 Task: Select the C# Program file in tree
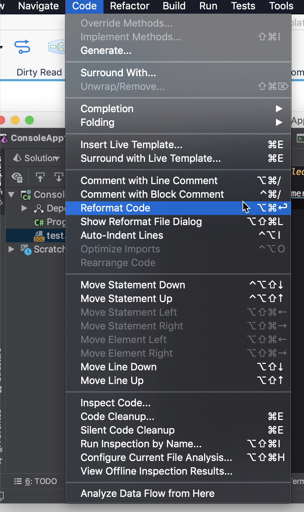tap(49, 222)
